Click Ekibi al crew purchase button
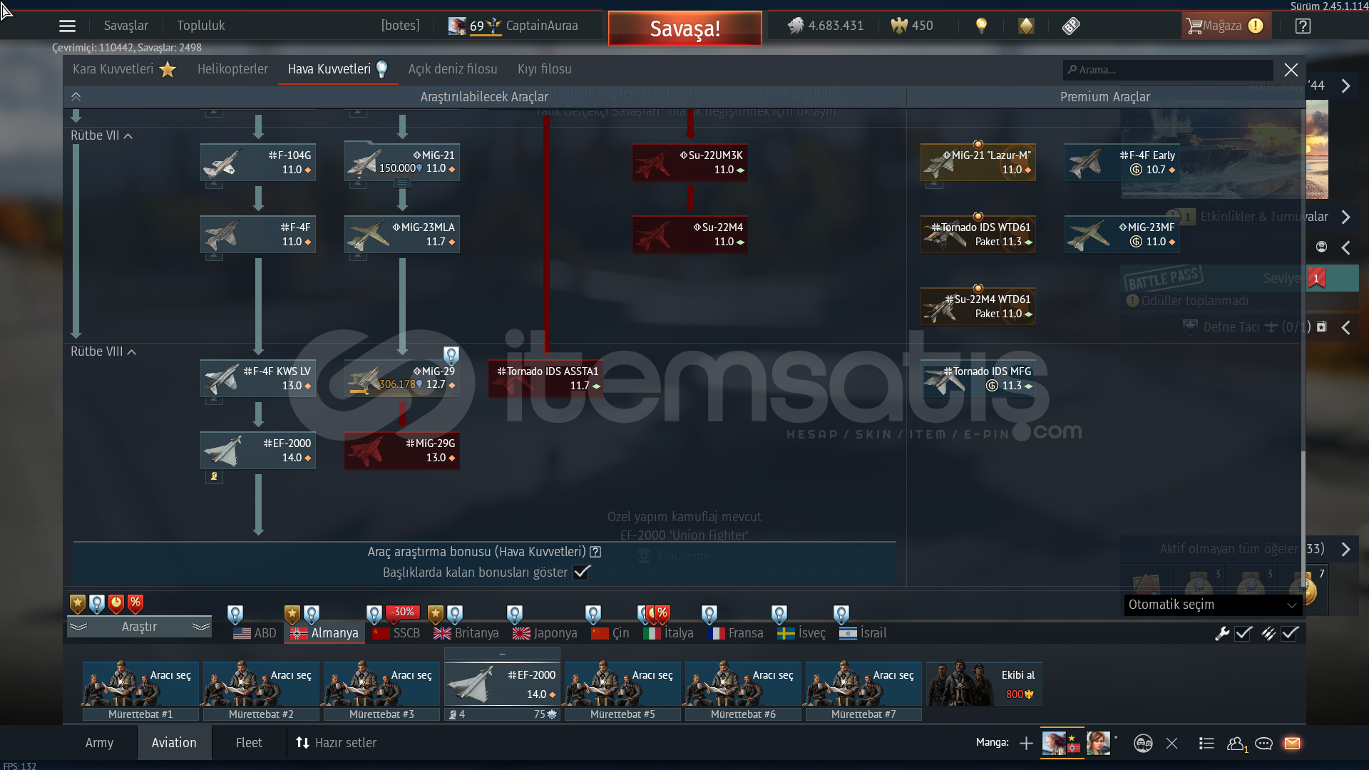Viewport: 1369px width, 770px height. (x=984, y=683)
